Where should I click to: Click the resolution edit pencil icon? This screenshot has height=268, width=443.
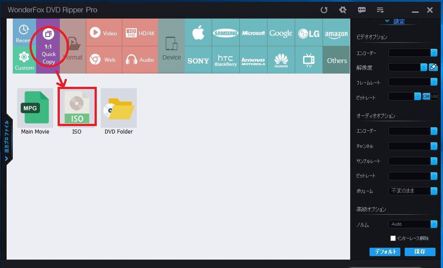(x=433, y=67)
